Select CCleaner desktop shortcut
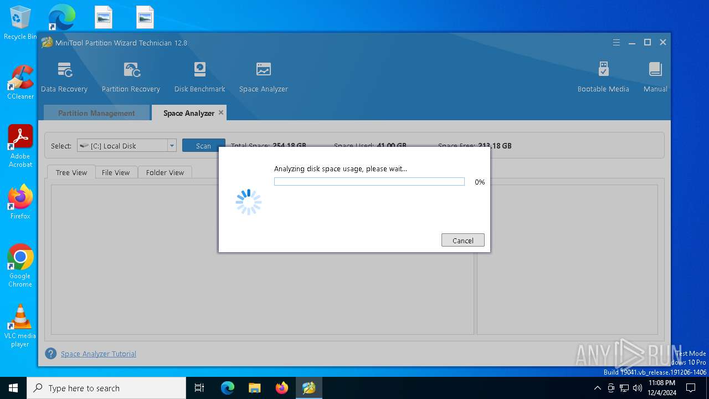 point(20,82)
